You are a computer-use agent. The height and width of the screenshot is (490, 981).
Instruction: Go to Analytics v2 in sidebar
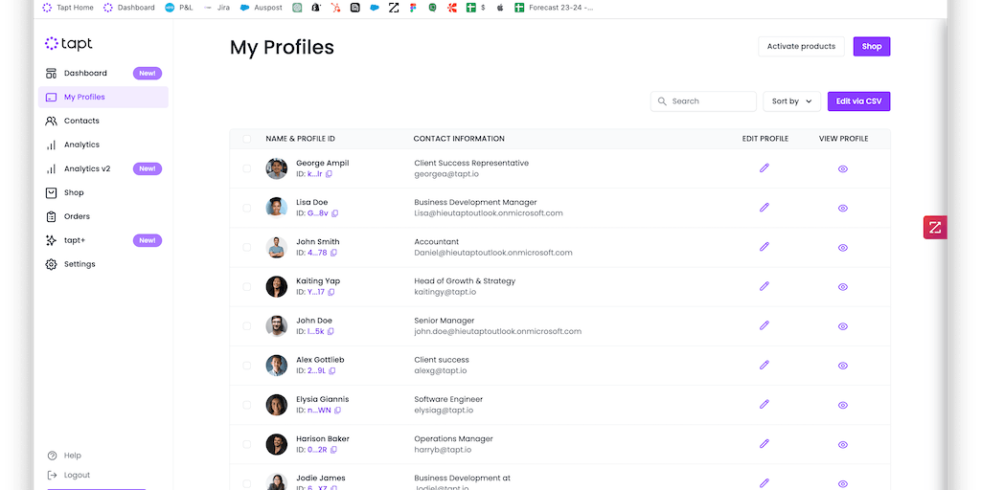click(x=87, y=168)
